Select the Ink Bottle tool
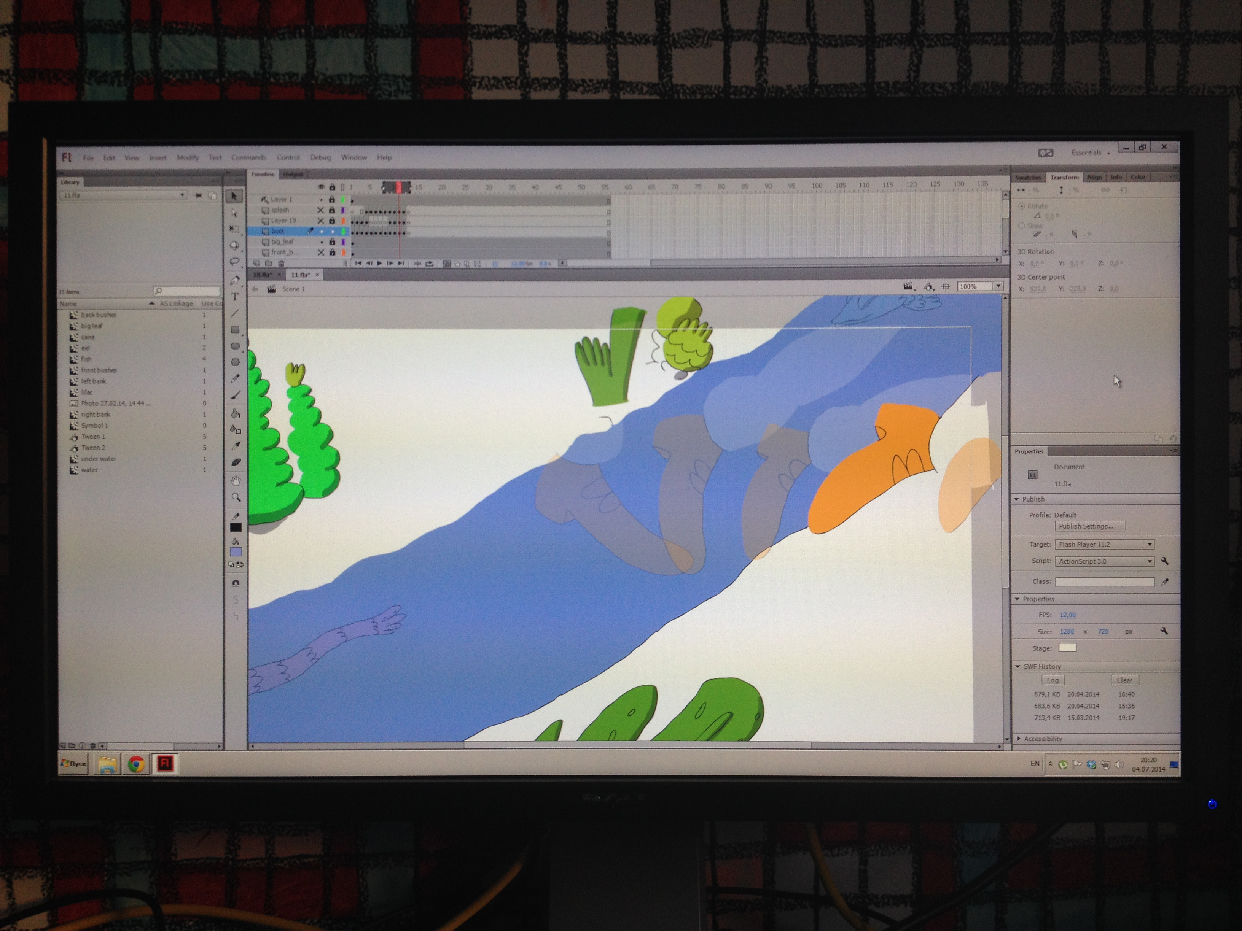 pyautogui.click(x=235, y=429)
